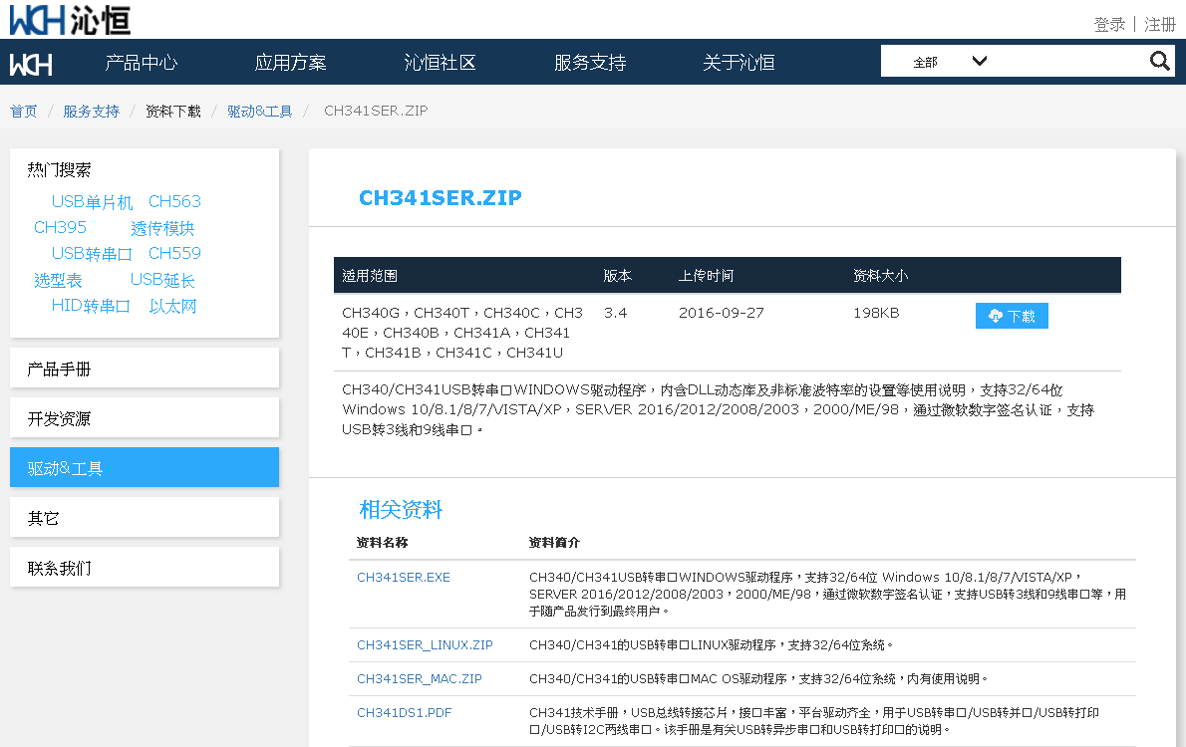Viewport: 1186px width, 747px height.
Task: Open the 沁恒社区 menu
Action: (441, 63)
